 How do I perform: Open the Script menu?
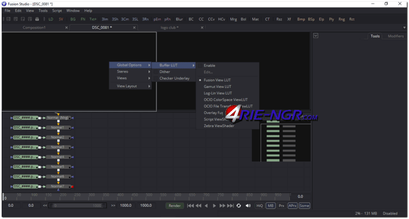click(57, 11)
